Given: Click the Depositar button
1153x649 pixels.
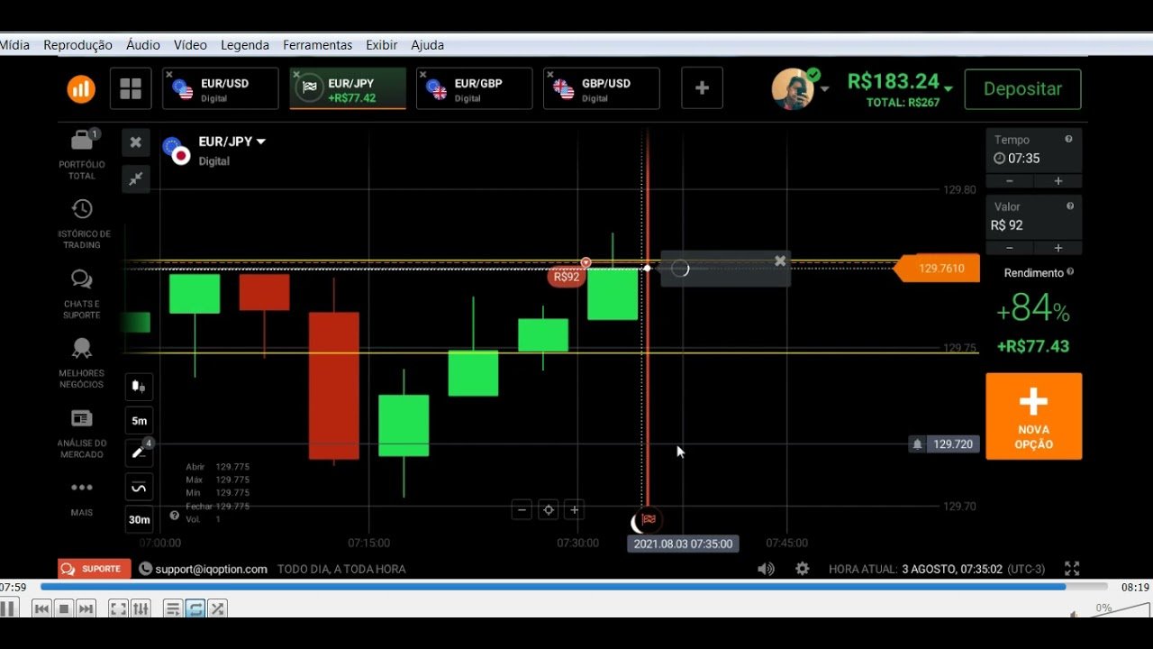Looking at the screenshot, I should [1022, 89].
